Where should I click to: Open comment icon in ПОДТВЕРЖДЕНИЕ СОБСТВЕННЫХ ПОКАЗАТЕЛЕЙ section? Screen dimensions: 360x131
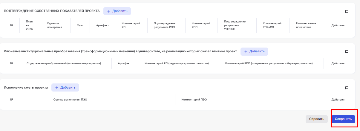click(347, 12)
